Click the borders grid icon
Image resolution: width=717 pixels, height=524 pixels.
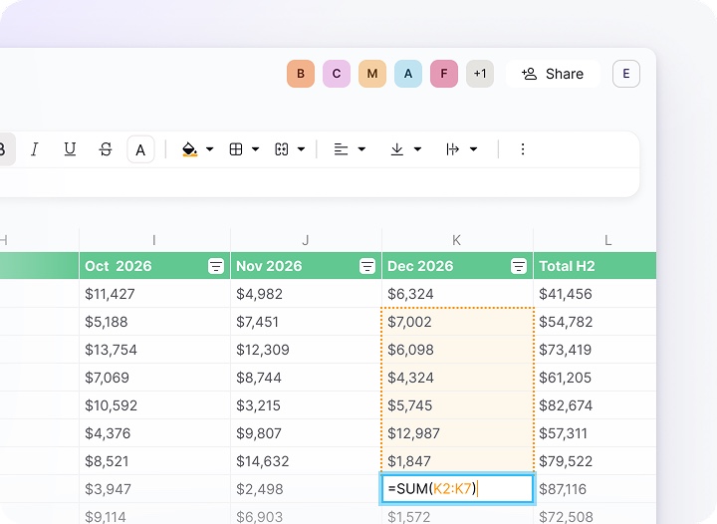(236, 149)
